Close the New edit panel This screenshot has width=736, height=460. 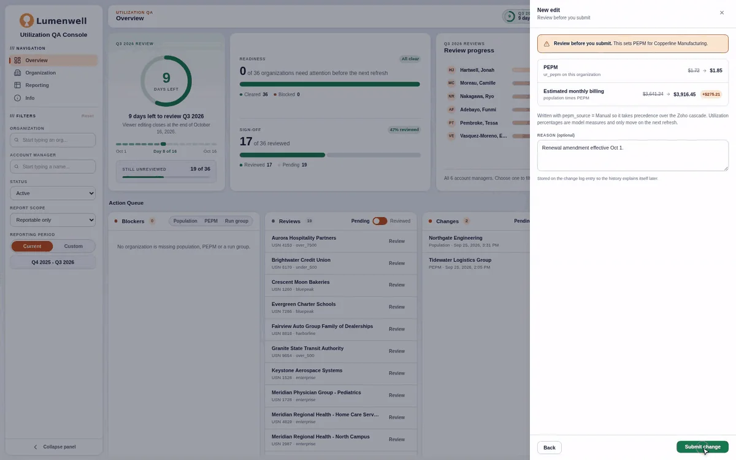(x=721, y=12)
